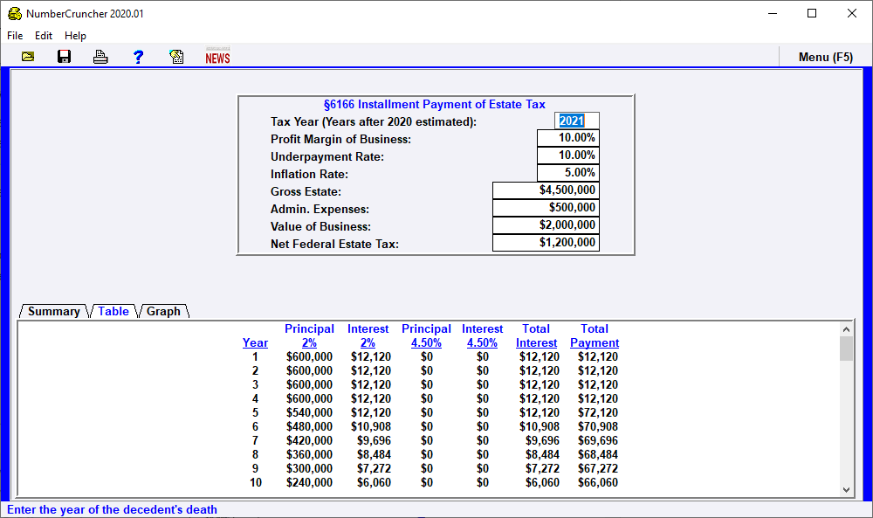Click the Menu (F5) button
Screen dimensions: 873x518
click(825, 57)
